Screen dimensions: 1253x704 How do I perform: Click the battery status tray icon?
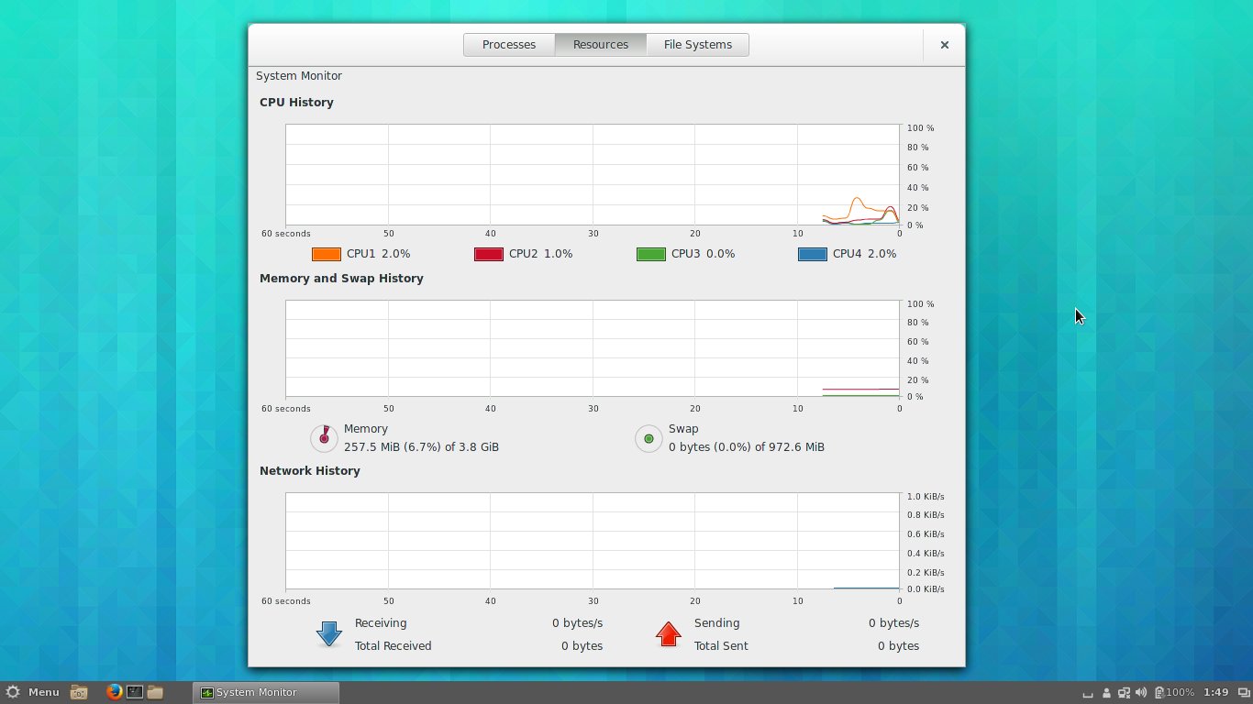(1159, 693)
